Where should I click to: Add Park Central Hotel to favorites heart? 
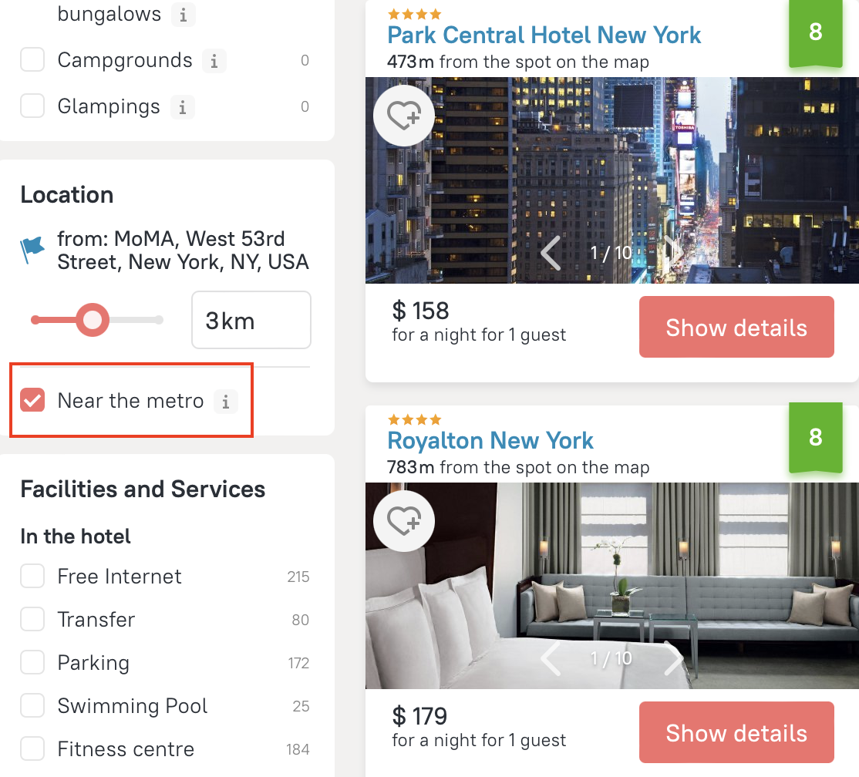(x=404, y=116)
